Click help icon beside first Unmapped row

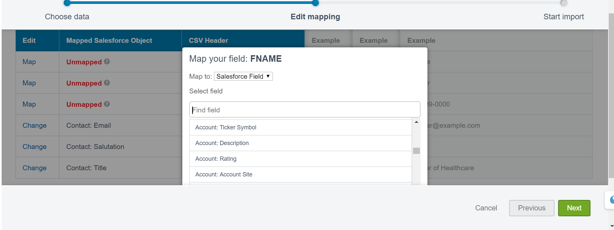coord(107,61)
